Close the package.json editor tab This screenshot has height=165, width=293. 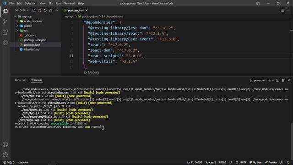[87, 11]
